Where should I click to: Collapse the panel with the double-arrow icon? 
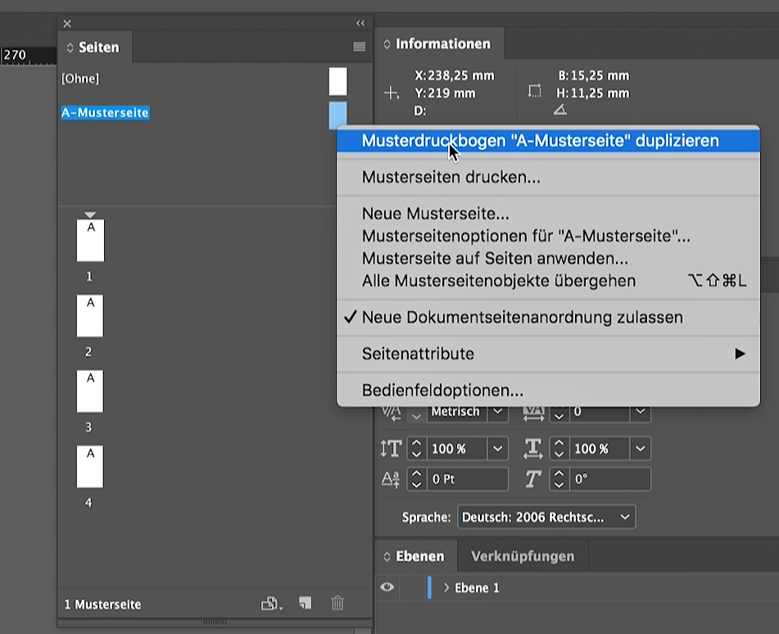tap(360, 24)
